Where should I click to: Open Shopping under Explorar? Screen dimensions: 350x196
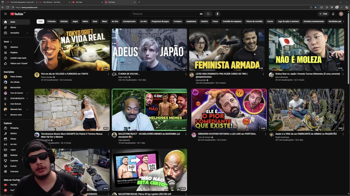16,128
